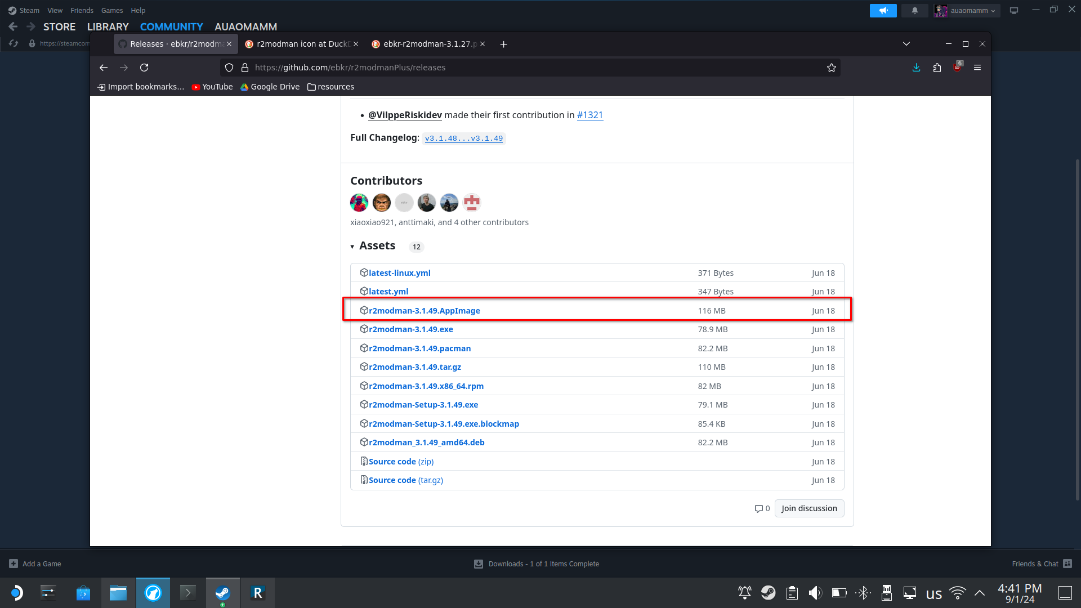
Task: Open the View menu in Steam
Action: (x=55, y=11)
